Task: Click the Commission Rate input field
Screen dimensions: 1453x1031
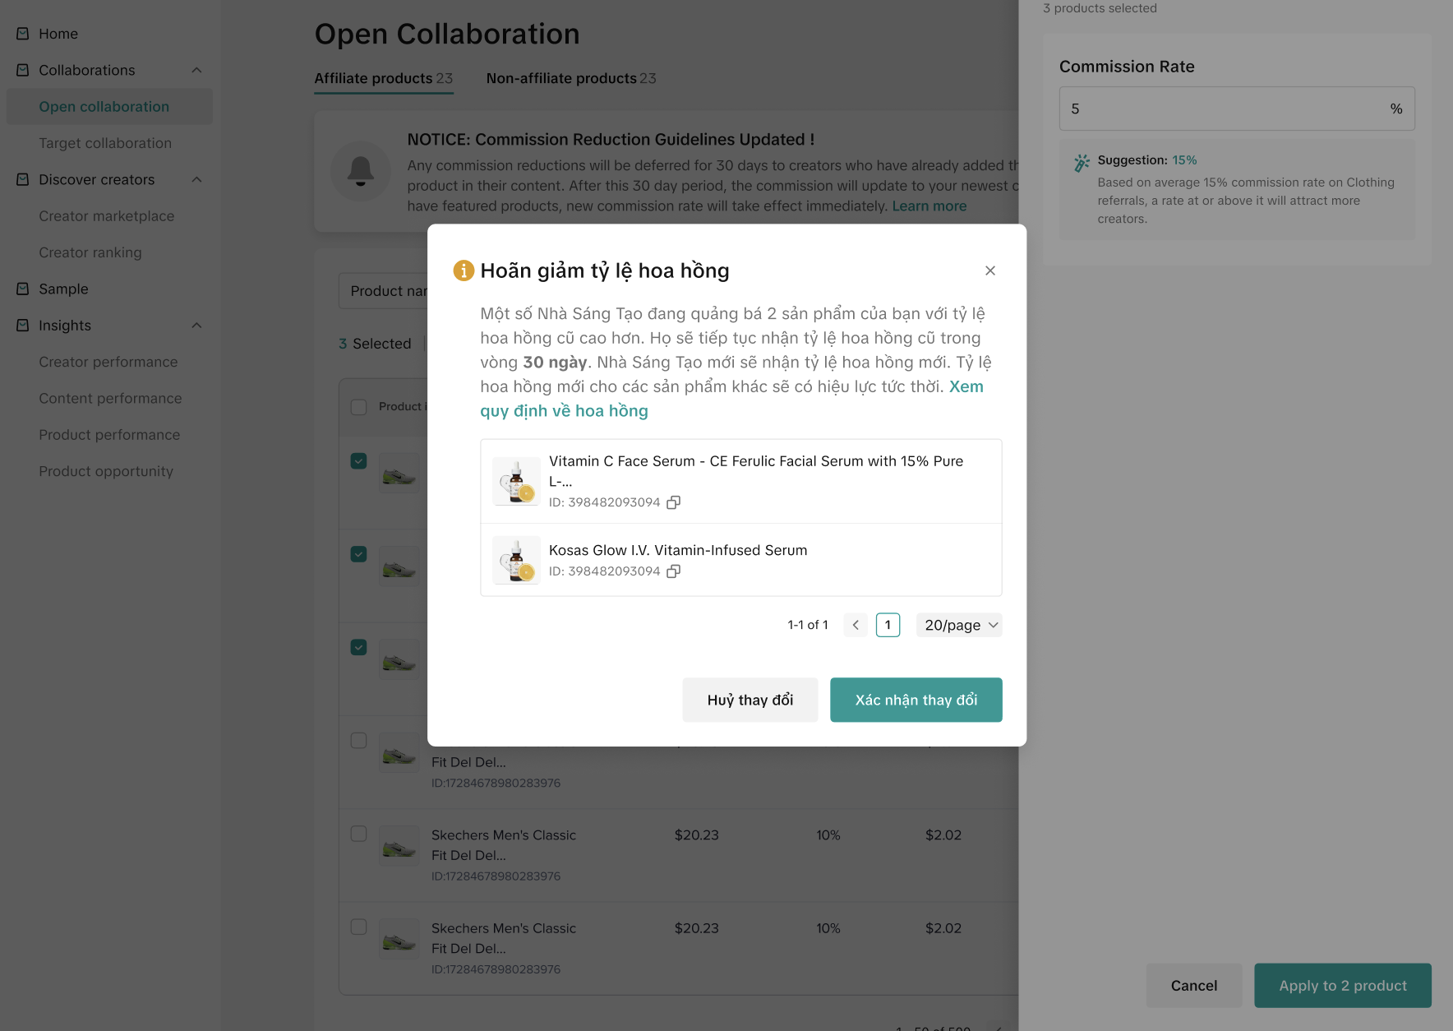Action: pos(1225,109)
